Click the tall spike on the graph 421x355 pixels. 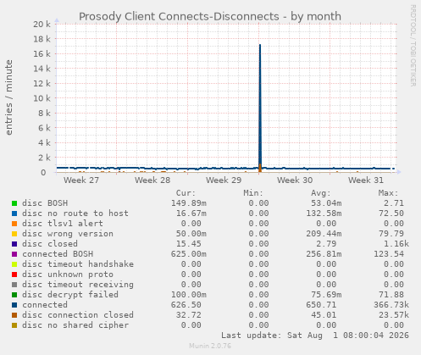click(x=260, y=108)
